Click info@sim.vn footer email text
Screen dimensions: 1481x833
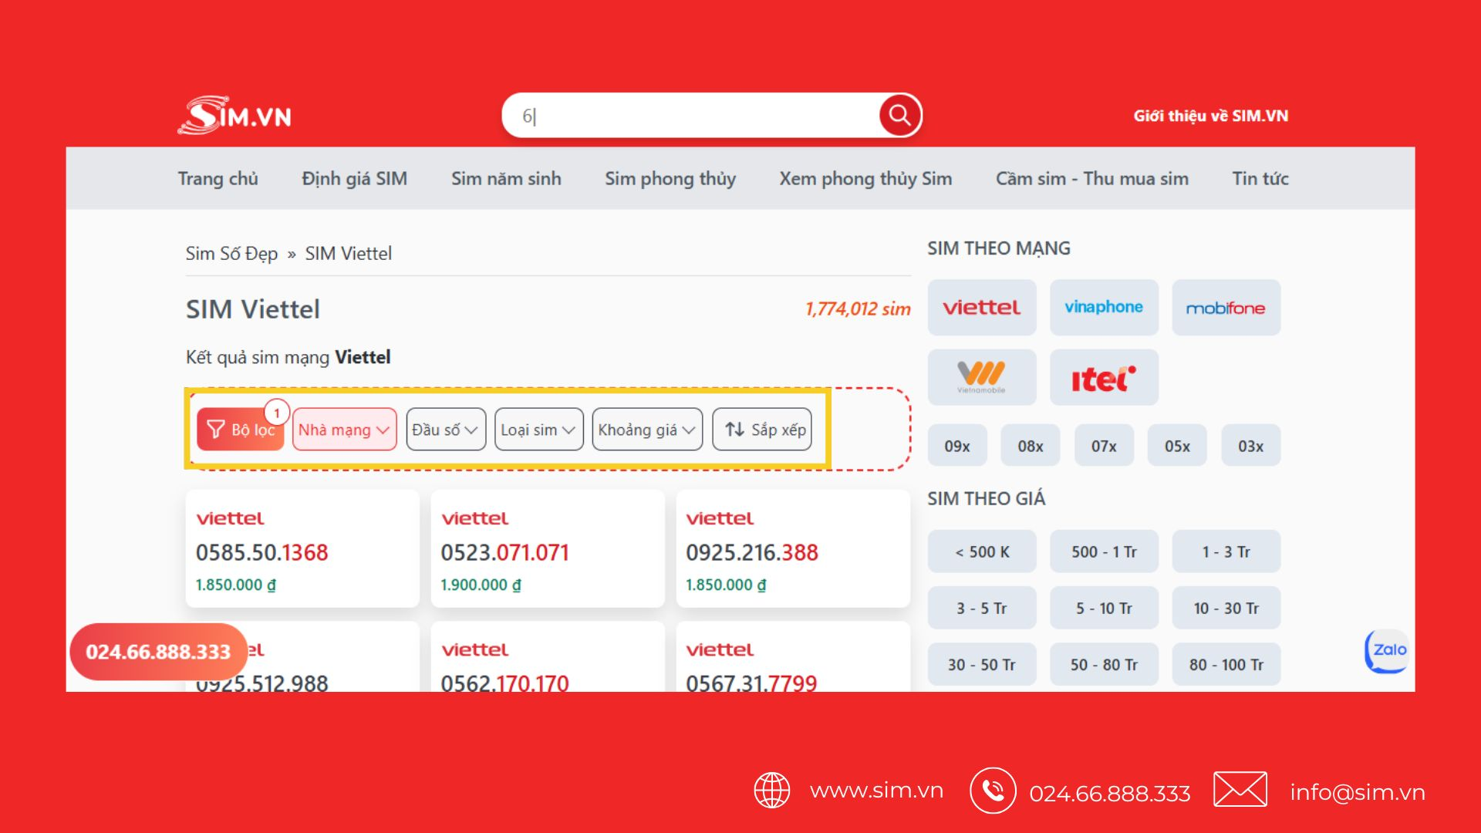tap(1358, 792)
